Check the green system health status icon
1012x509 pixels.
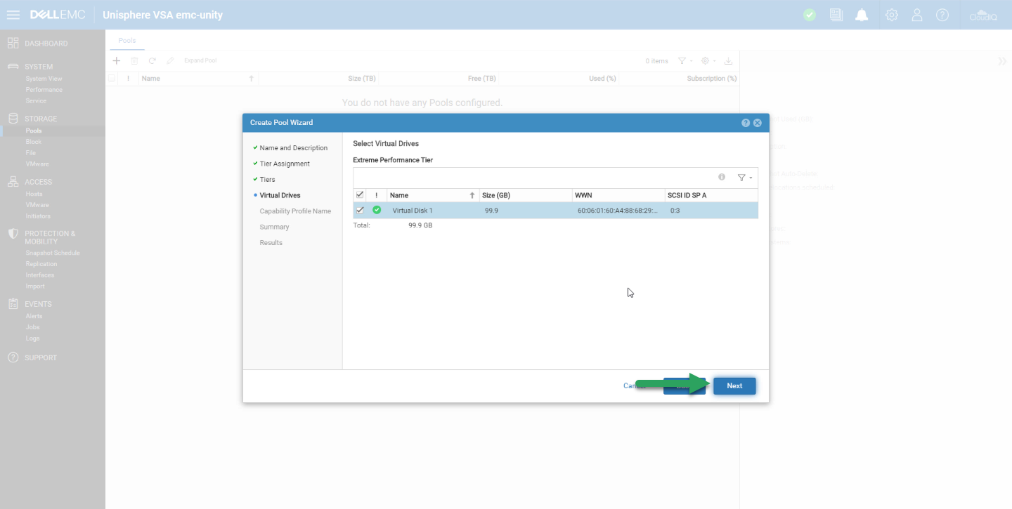point(810,15)
